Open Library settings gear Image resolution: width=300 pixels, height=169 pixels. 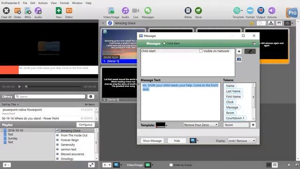[90, 97]
